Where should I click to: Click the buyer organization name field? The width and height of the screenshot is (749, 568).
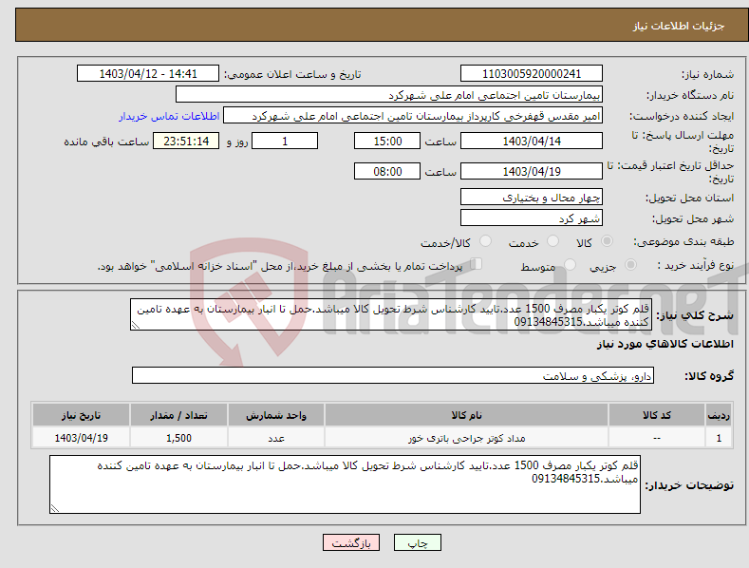pyautogui.click(x=389, y=95)
